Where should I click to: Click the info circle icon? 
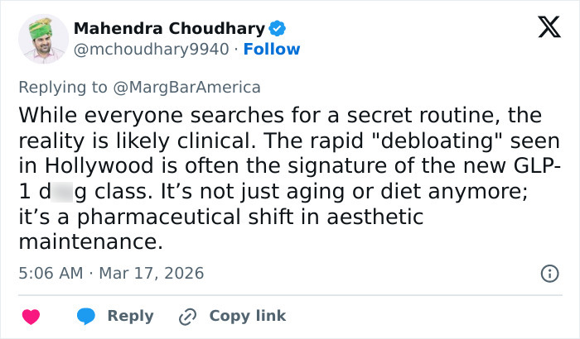tap(549, 273)
